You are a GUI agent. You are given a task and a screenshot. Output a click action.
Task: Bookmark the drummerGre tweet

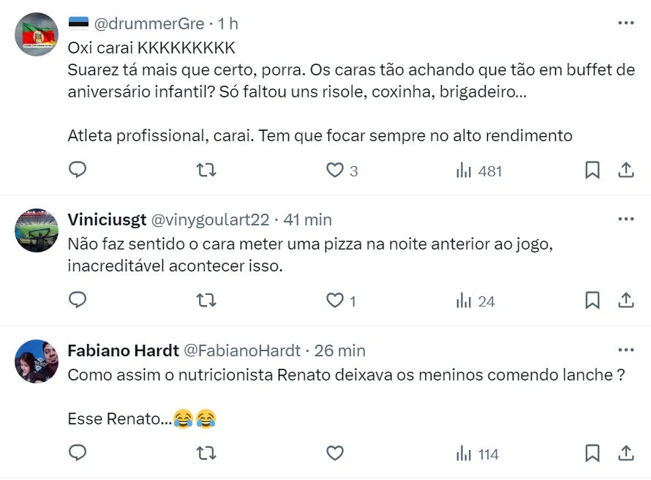(592, 170)
